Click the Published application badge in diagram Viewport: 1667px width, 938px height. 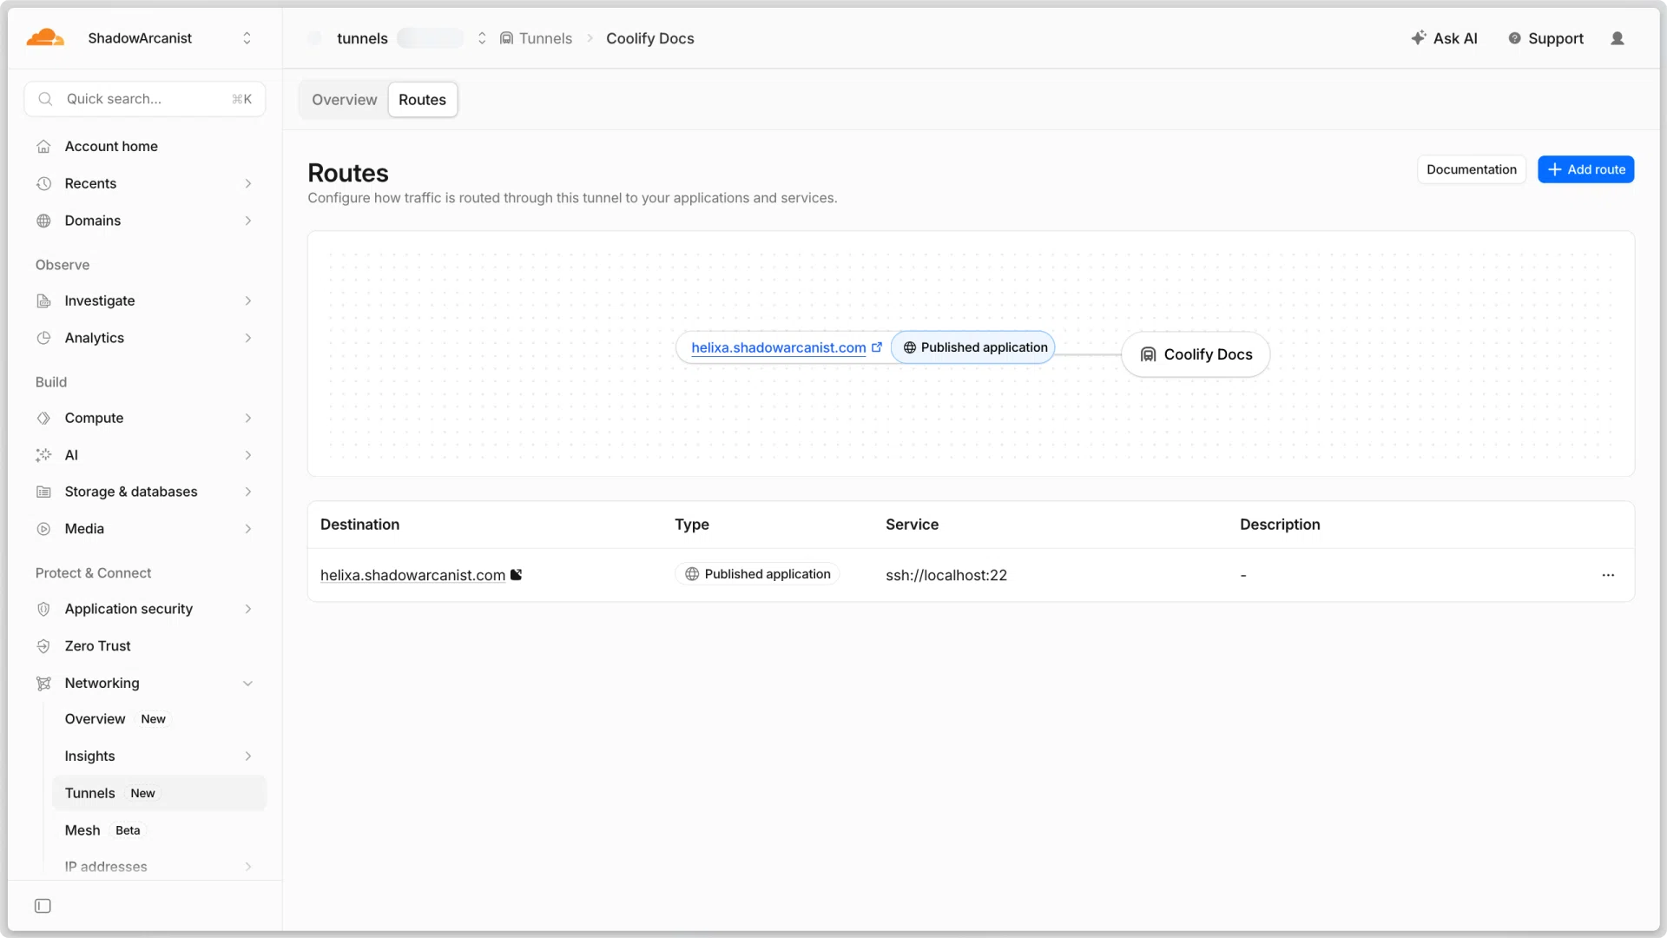pyautogui.click(x=973, y=347)
